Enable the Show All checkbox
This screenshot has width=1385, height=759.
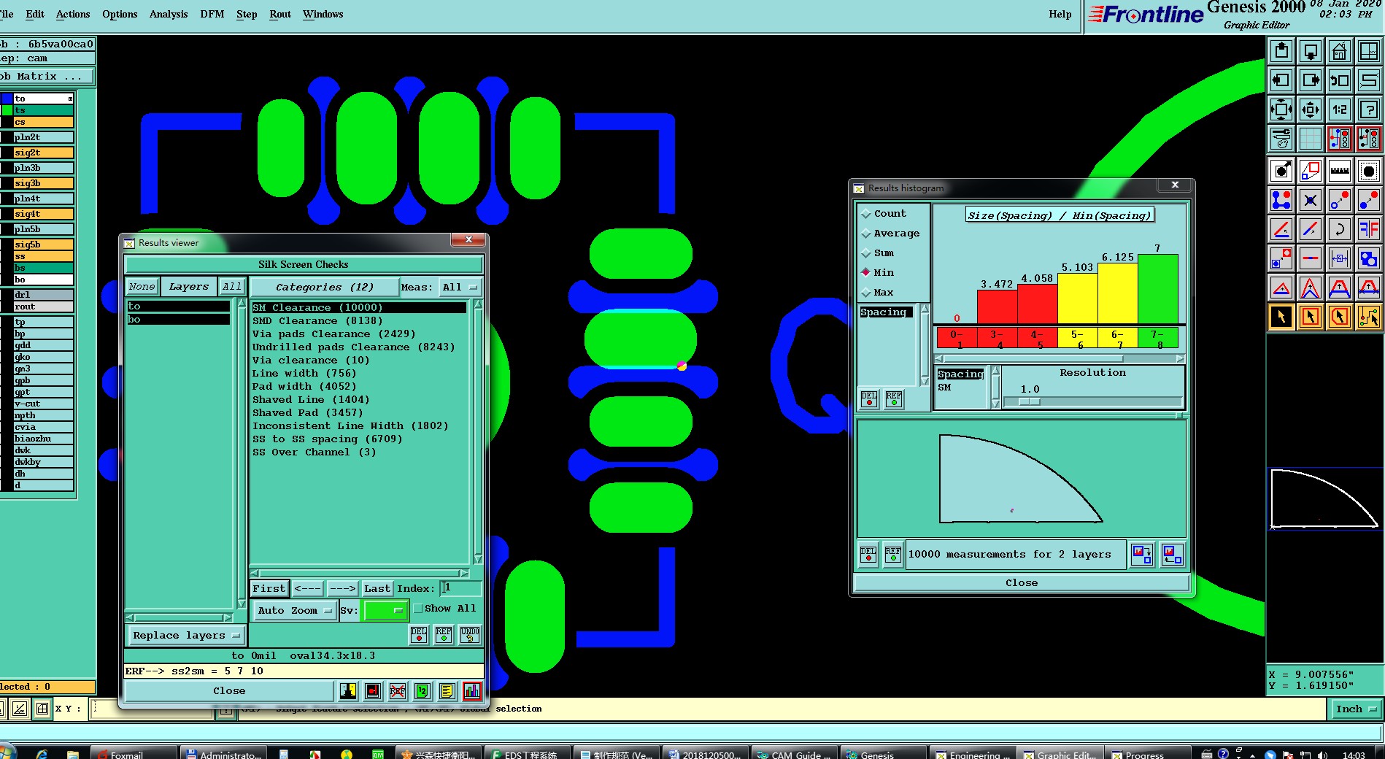418,609
